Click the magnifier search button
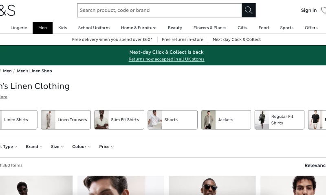This screenshot has height=195, width=326. click(x=249, y=10)
